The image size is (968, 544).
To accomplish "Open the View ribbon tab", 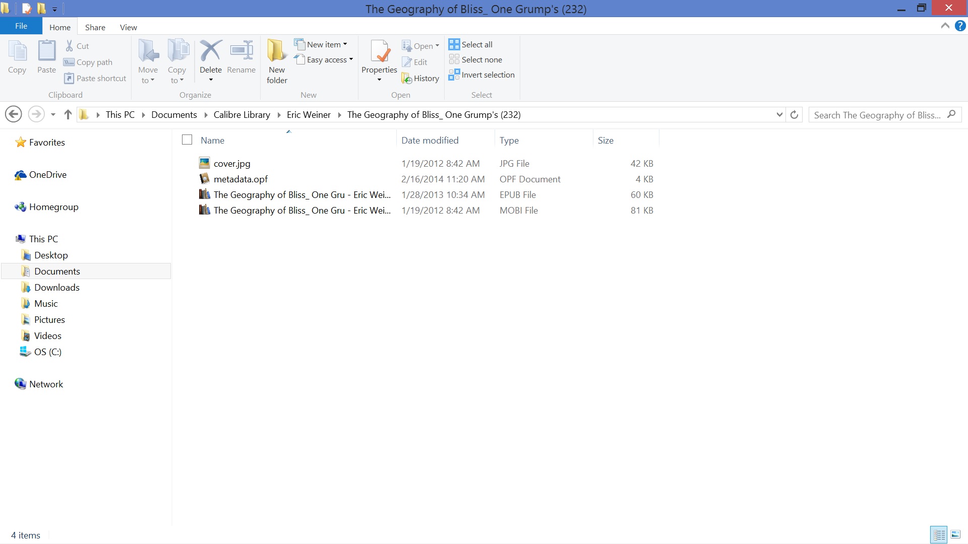I will click(128, 27).
